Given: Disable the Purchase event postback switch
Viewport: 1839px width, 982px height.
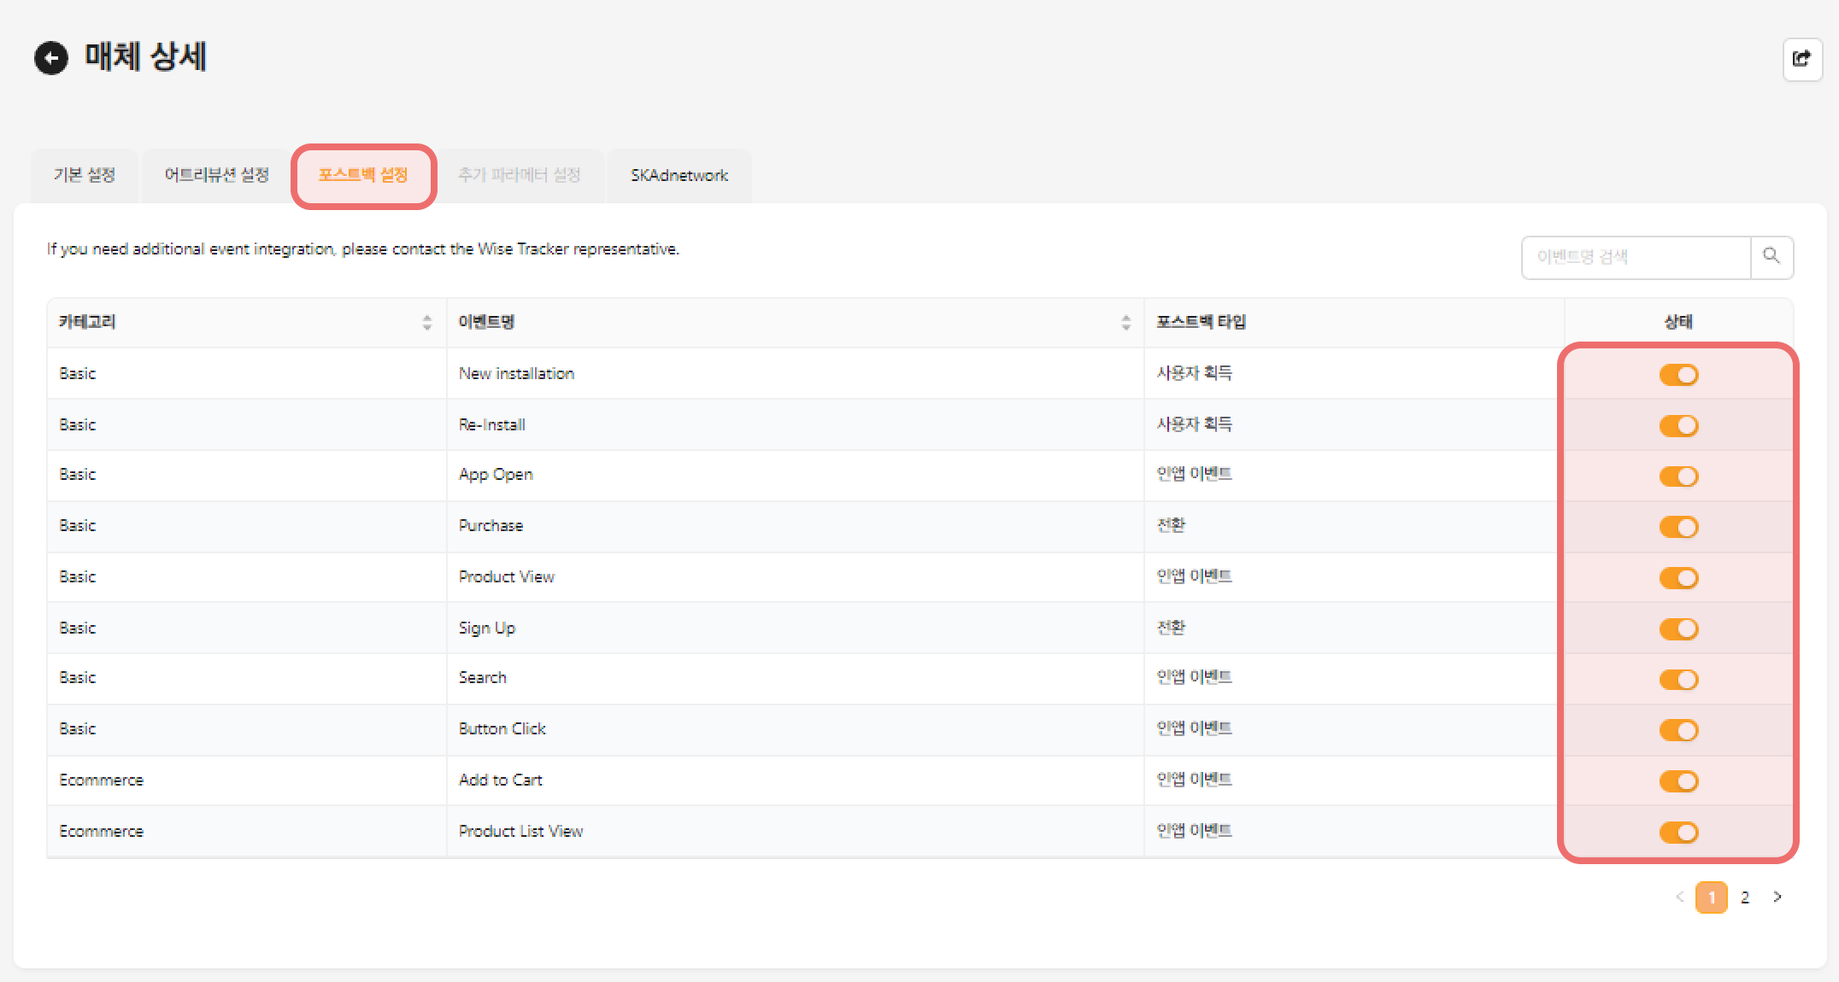Looking at the screenshot, I should (1678, 527).
